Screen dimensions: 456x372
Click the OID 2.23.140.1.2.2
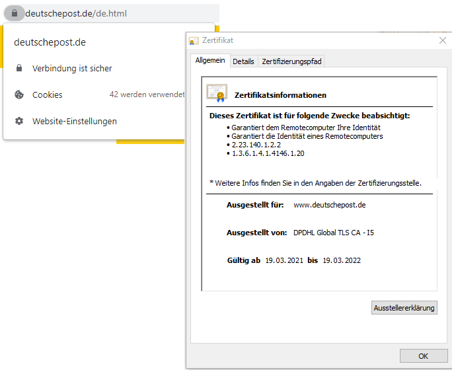[x=256, y=145]
